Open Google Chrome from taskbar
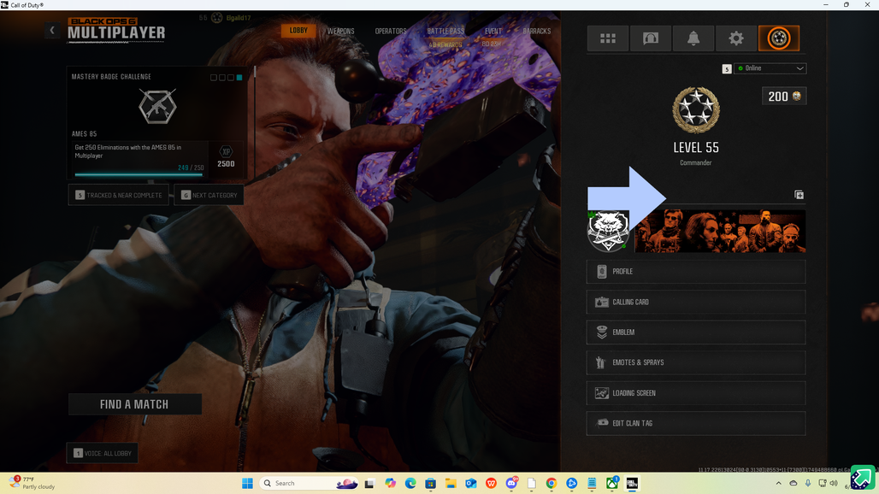The width and height of the screenshot is (879, 494). pos(552,484)
